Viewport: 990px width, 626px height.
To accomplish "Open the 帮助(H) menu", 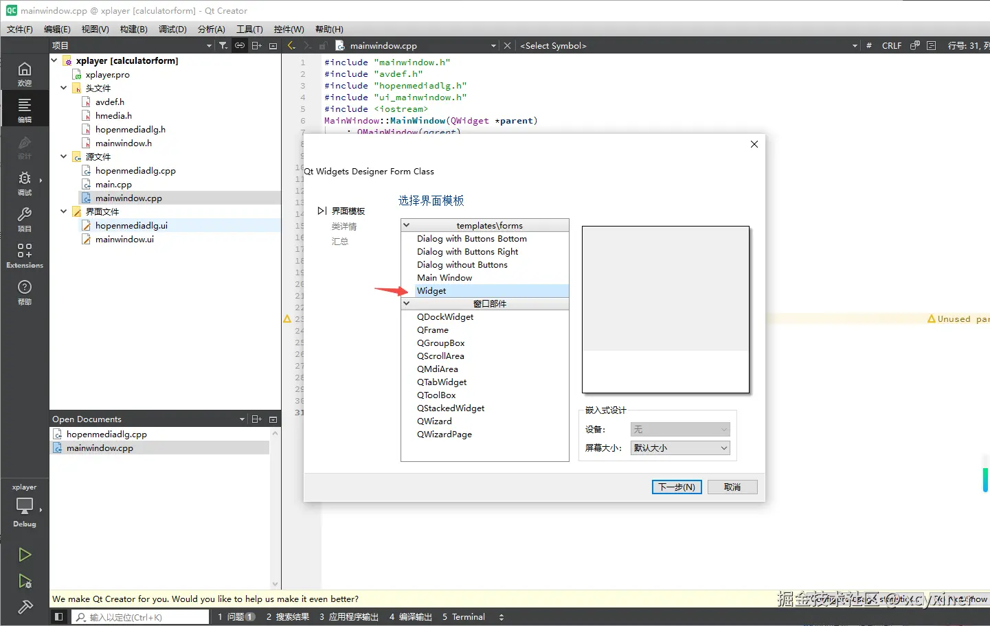I will (x=329, y=29).
